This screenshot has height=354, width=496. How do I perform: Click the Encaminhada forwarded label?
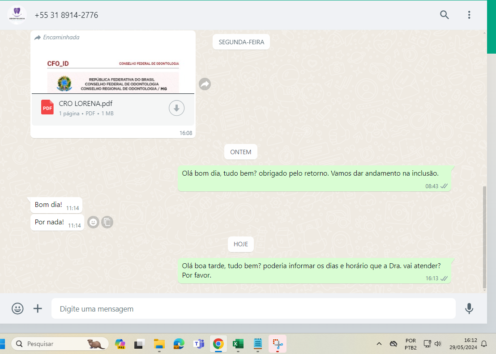point(57,37)
